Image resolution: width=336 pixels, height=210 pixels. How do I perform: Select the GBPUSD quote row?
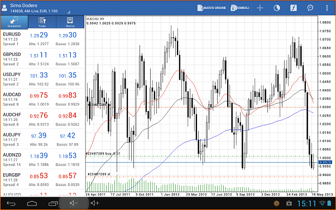click(42, 59)
